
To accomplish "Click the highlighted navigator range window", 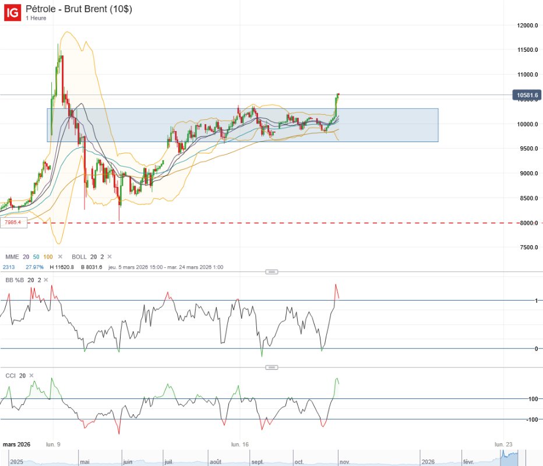I will (510, 458).
